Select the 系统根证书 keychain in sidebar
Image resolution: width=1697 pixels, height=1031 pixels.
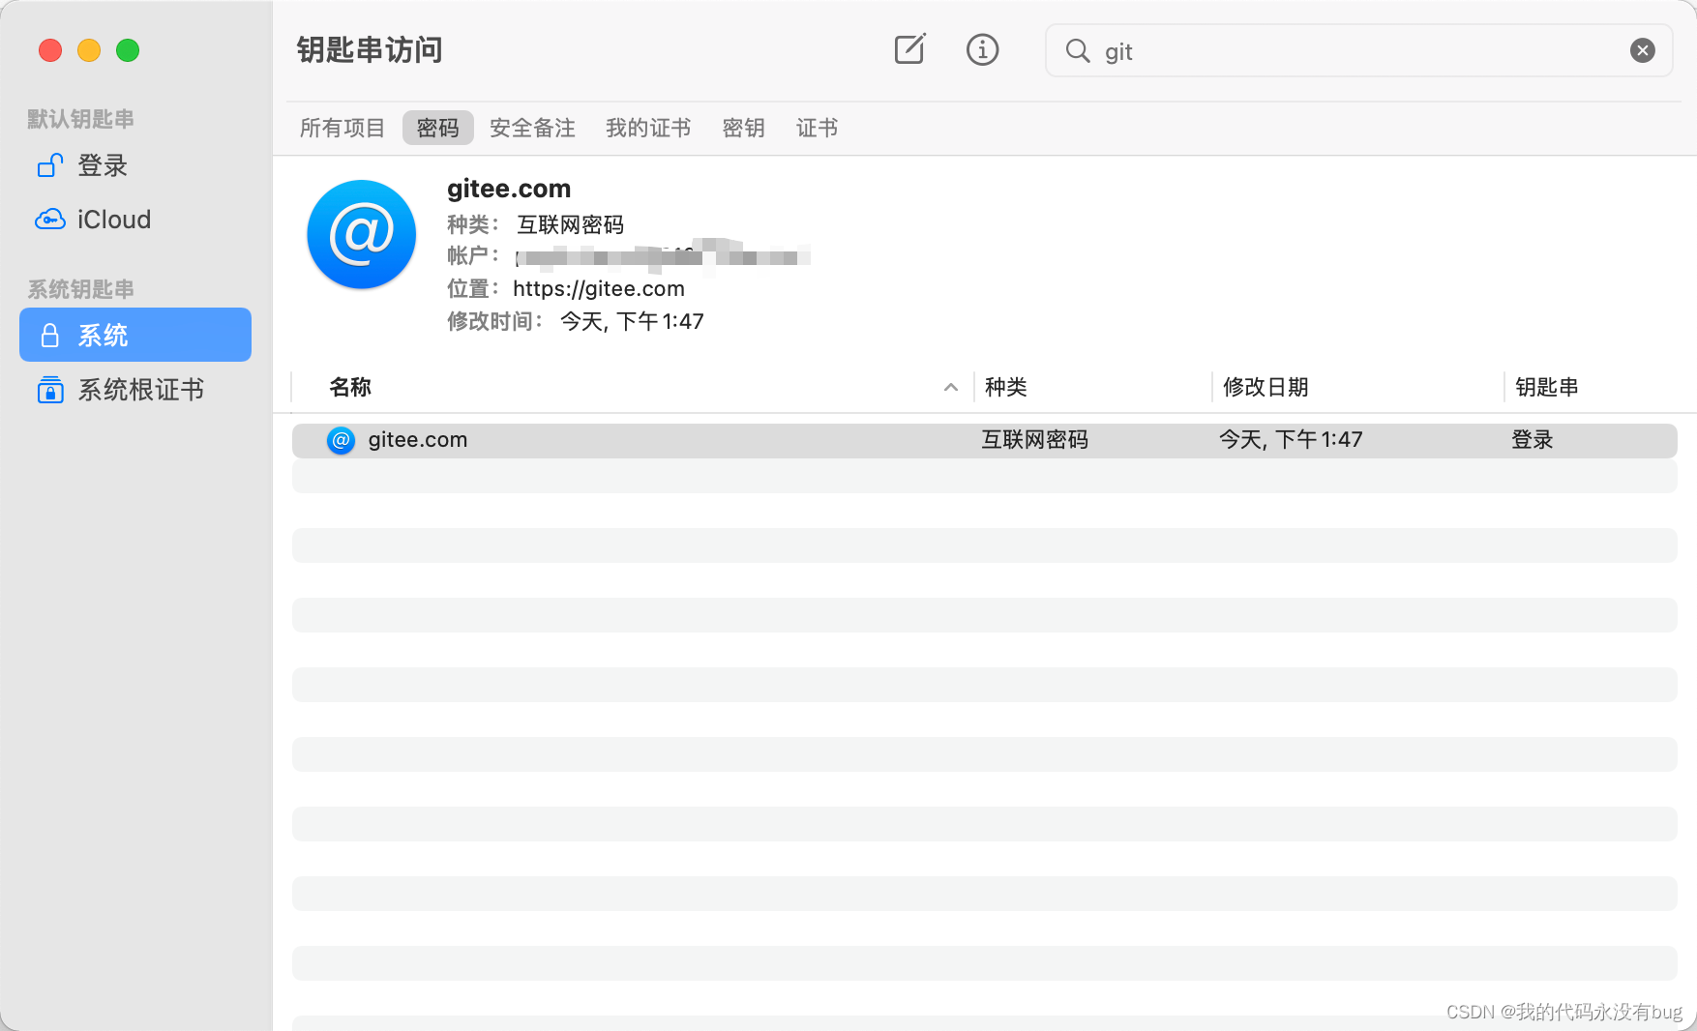[x=135, y=390]
